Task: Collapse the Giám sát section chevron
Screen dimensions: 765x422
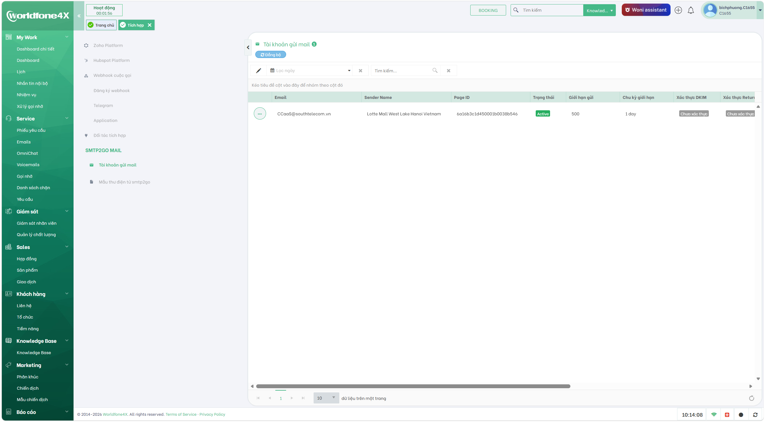Action: 67,211
